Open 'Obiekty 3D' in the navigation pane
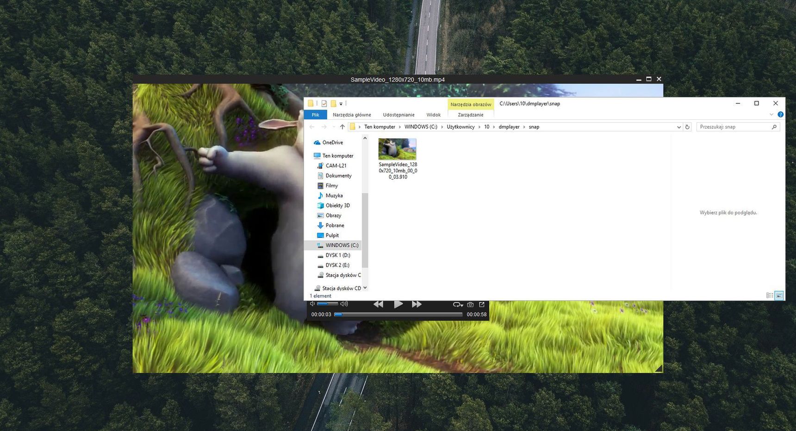The image size is (796, 431). click(334, 205)
